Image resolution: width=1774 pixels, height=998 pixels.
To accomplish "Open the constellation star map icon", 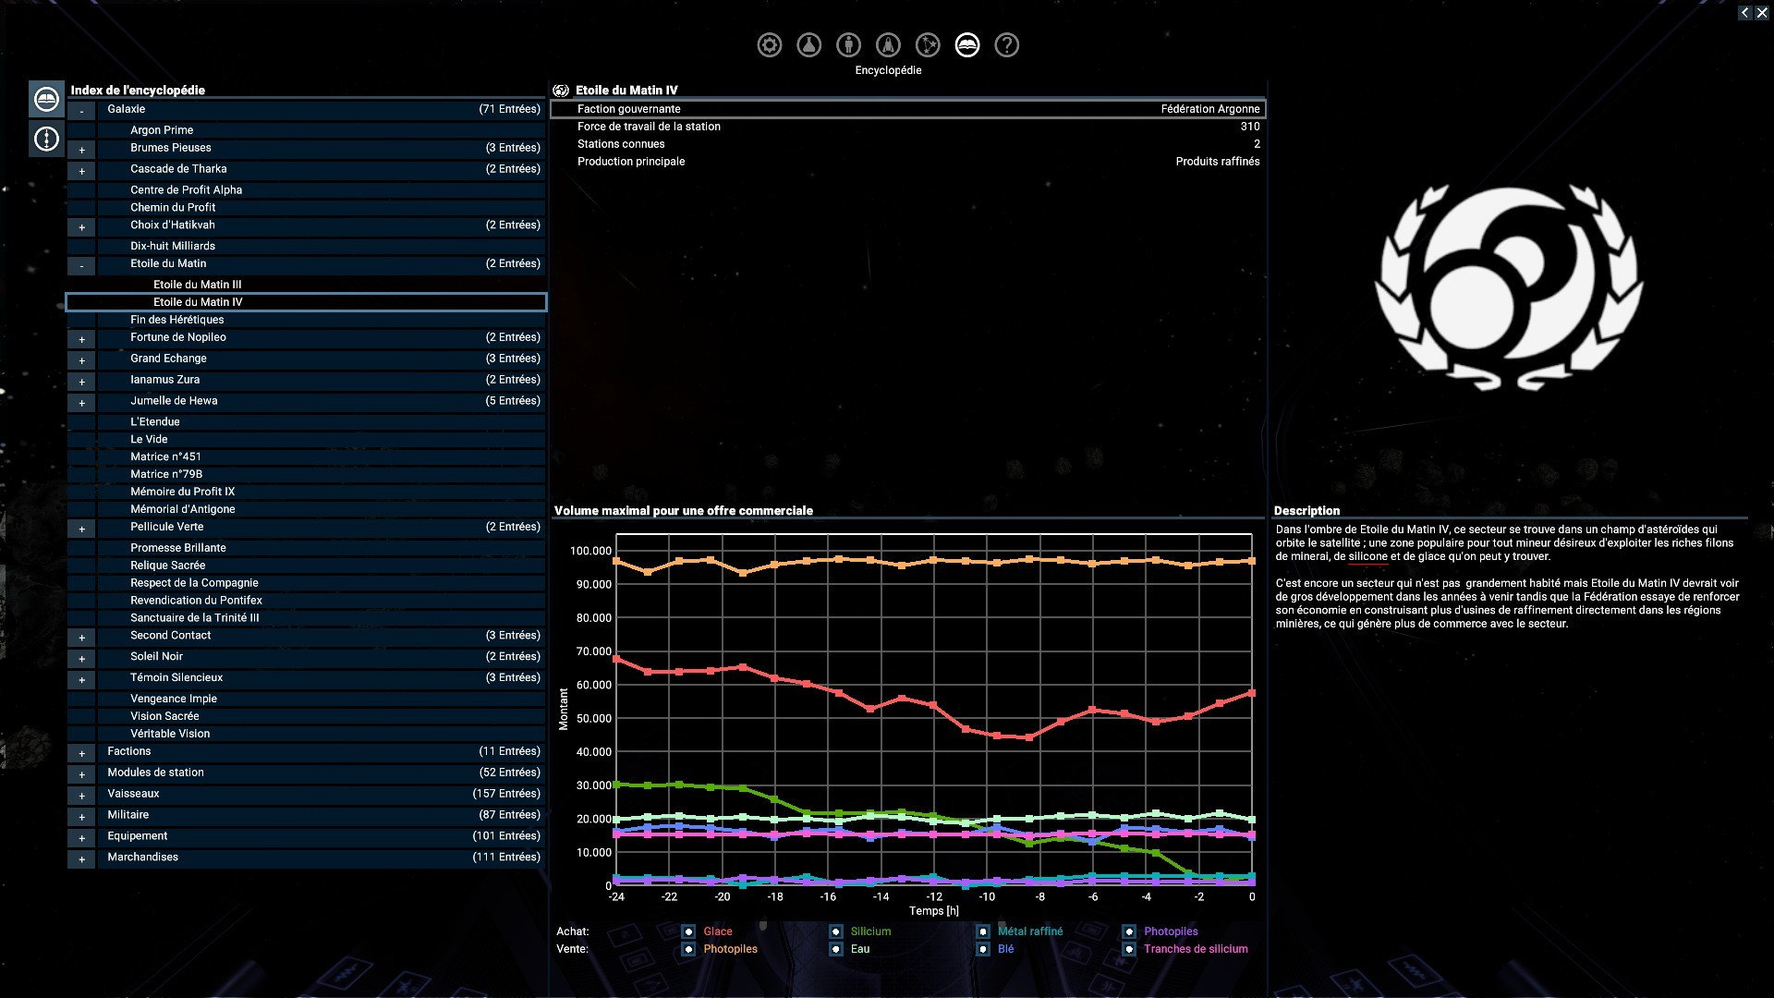I will pos(928,45).
